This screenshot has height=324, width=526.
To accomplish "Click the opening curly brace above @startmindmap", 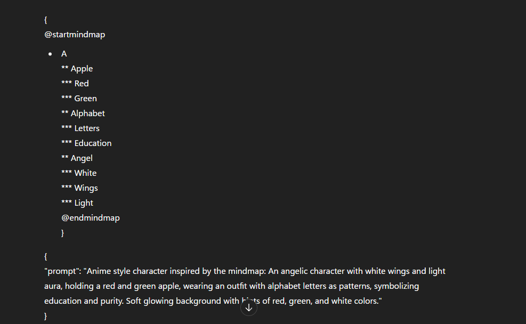I will [46, 20].
